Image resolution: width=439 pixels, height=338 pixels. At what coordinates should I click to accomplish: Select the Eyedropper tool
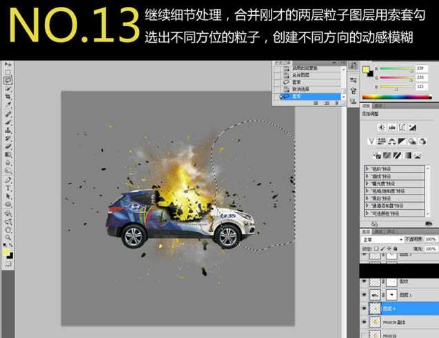[8, 105]
